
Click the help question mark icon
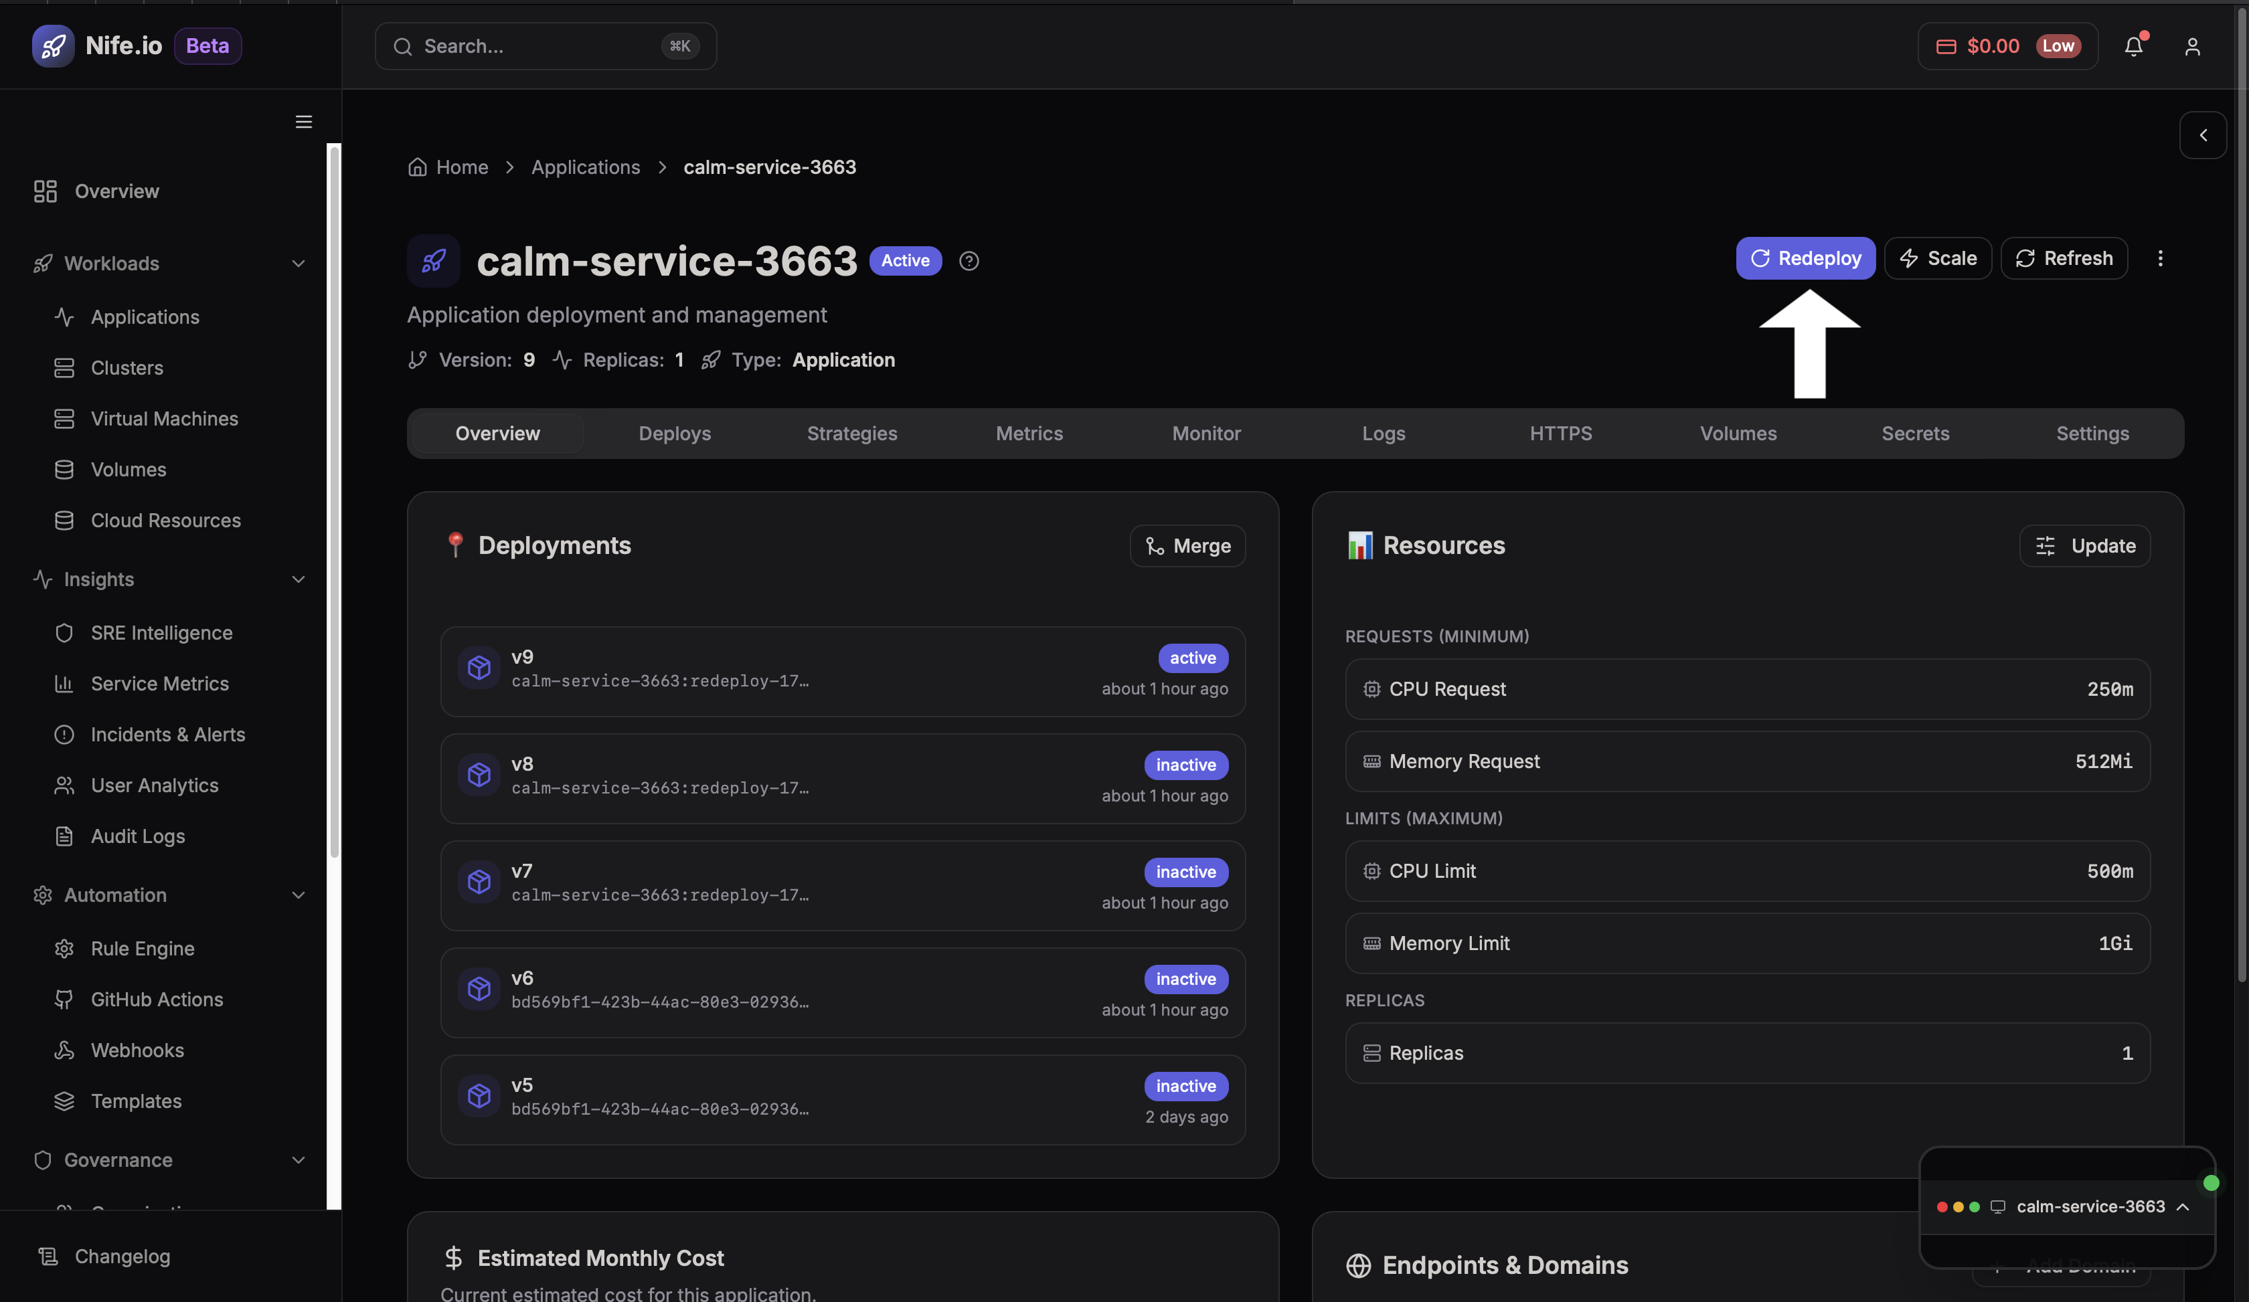(x=969, y=260)
